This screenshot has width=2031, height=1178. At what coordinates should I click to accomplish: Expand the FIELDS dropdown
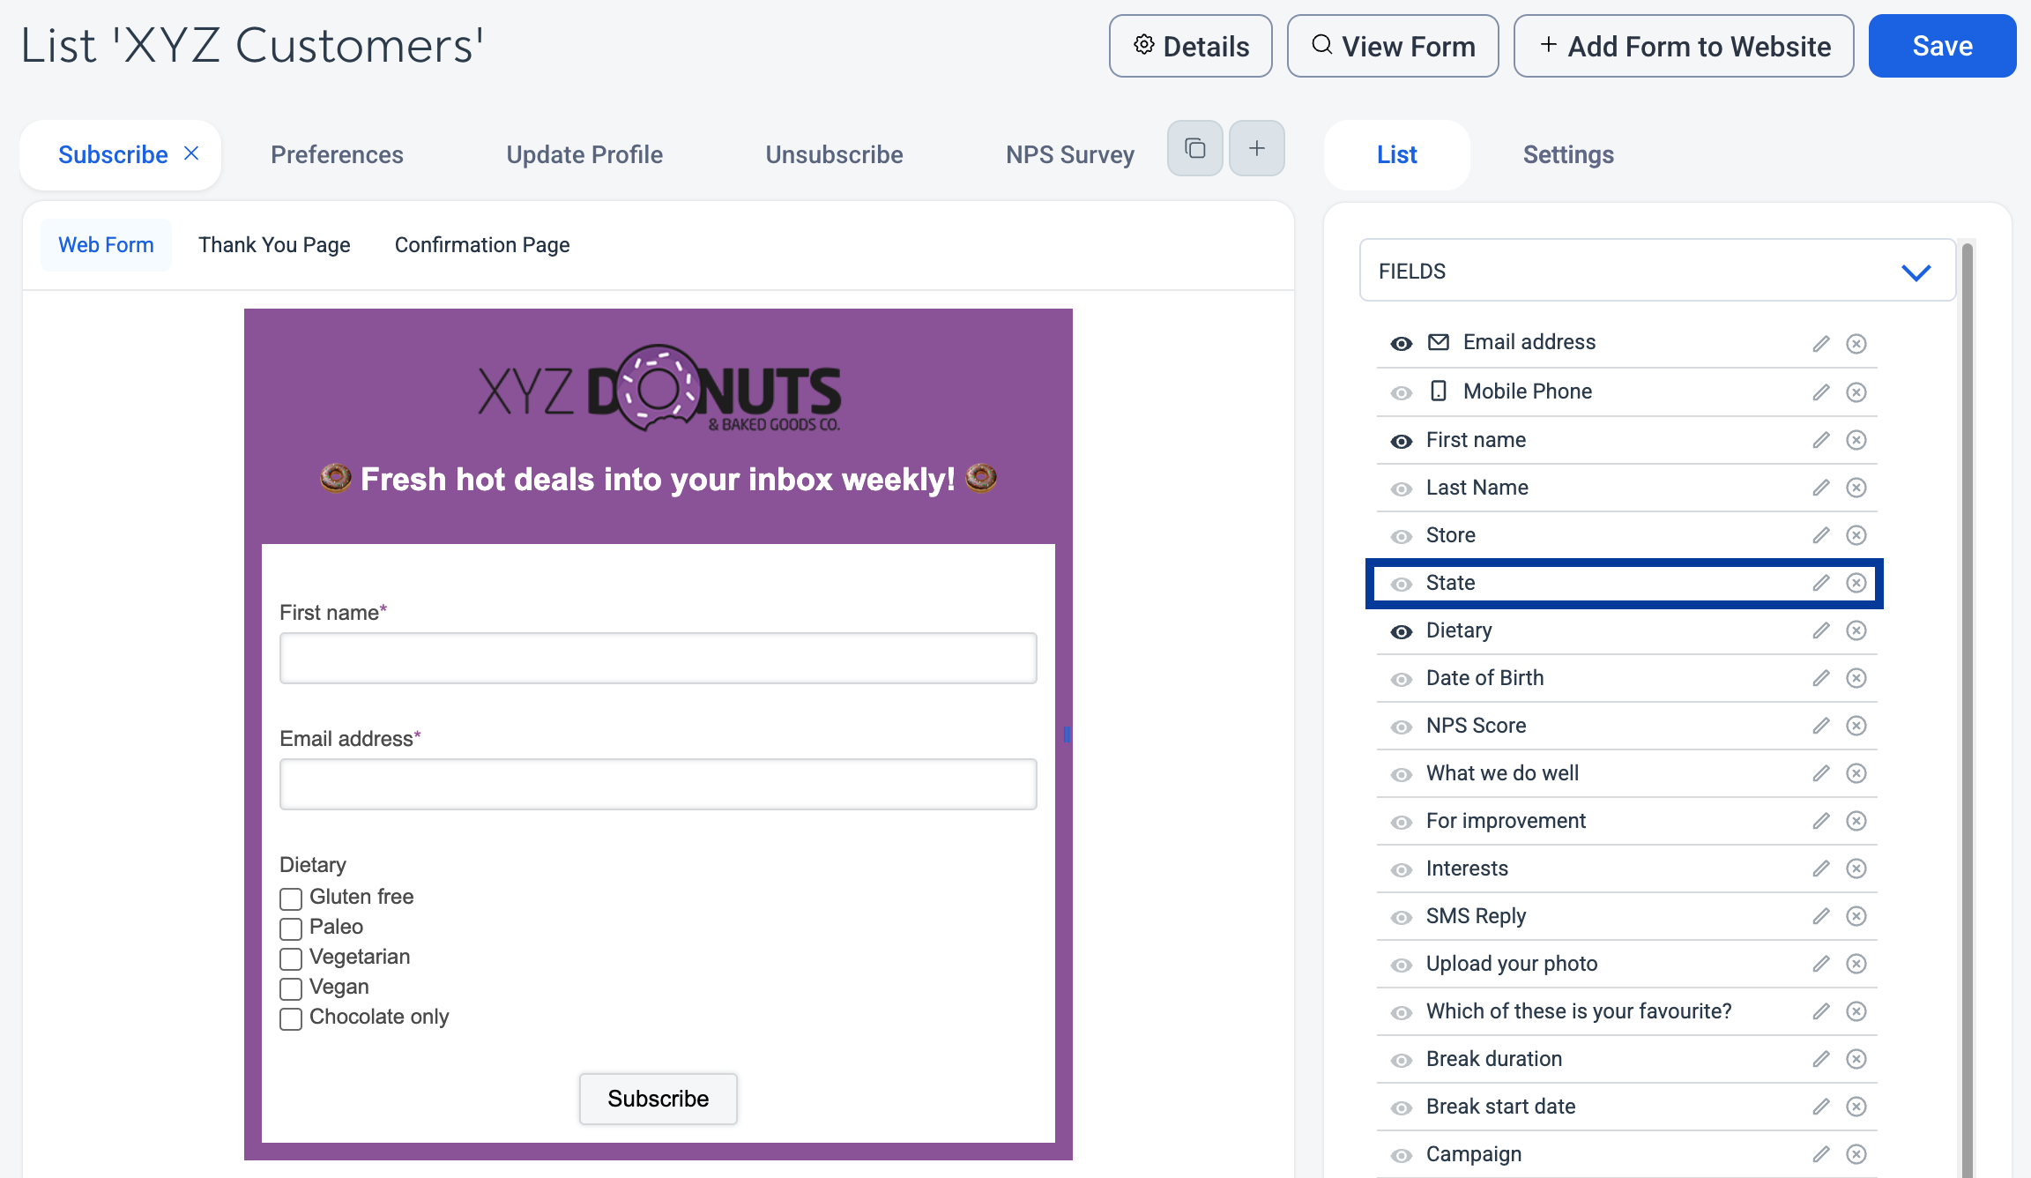tap(1657, 271)
